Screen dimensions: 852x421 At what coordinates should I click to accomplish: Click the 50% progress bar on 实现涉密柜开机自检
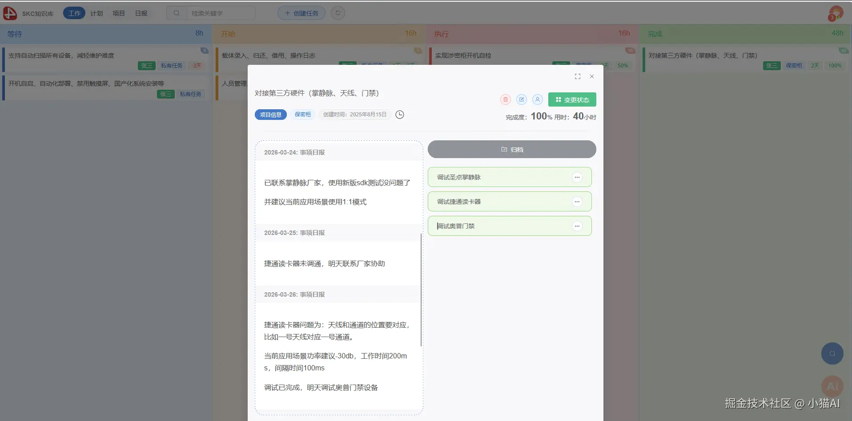point(623,65)
